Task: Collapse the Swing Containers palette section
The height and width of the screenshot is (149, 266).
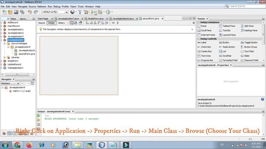Action: pos(199,22)
